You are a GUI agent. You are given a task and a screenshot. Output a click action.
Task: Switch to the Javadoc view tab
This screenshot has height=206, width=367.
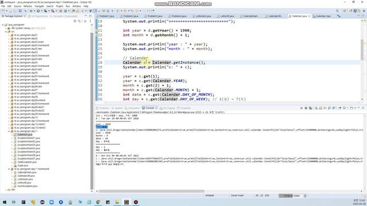(x=117, y=108)
